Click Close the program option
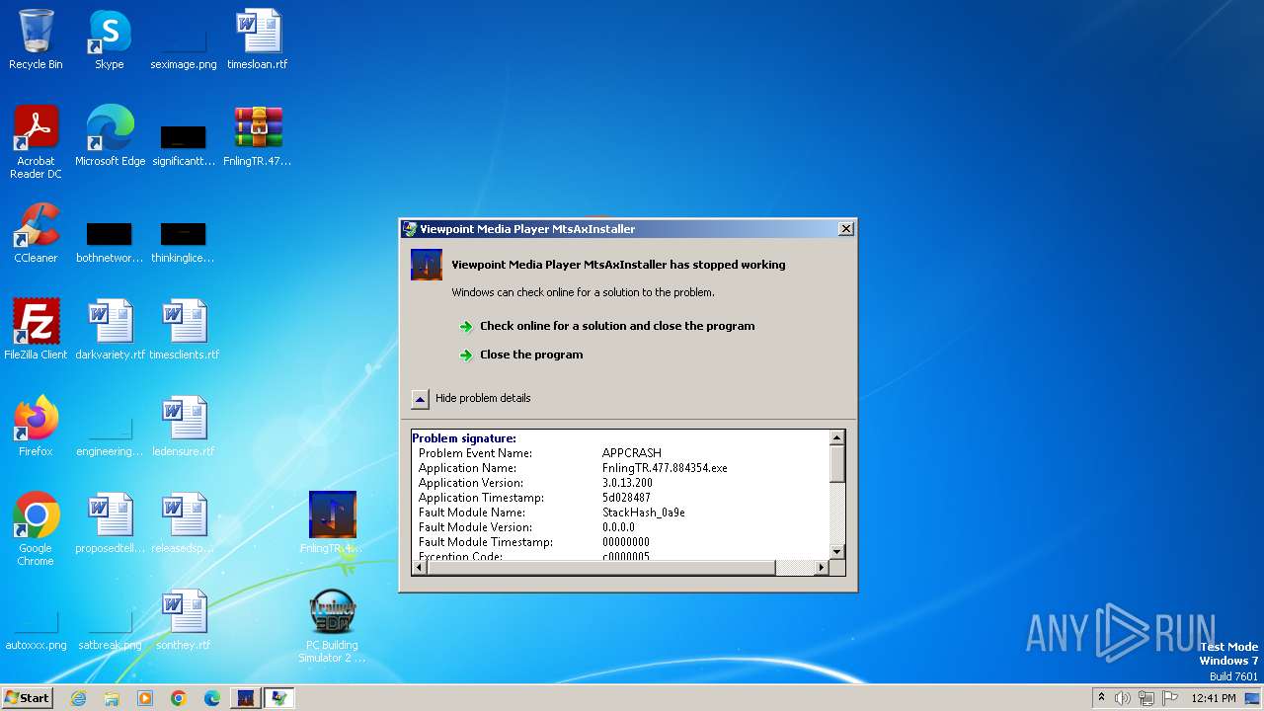 (x=531, y=355)
